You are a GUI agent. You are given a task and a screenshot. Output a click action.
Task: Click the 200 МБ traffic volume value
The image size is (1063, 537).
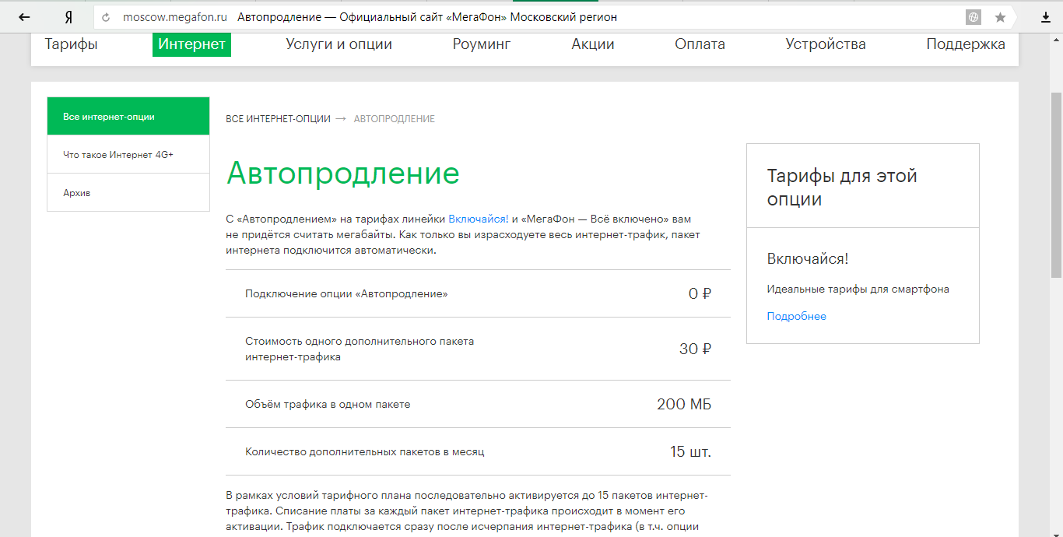pos(684,404)
